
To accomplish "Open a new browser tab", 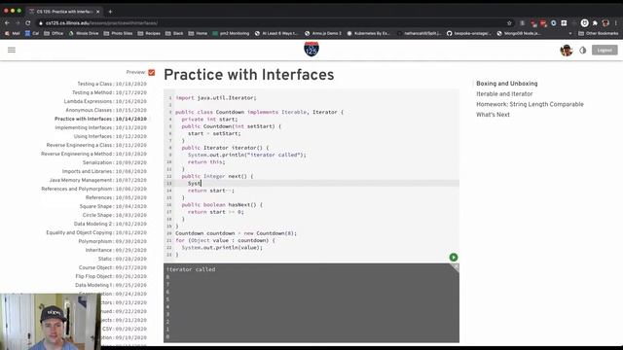I will click(110, 12).
